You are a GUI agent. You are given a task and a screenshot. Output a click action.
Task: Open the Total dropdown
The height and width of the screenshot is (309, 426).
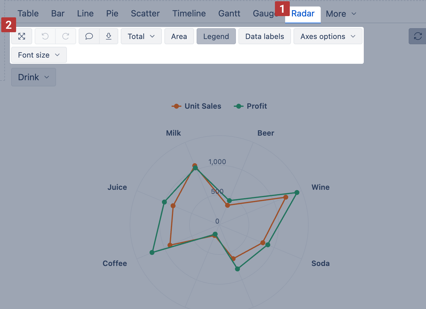[141, 36]
